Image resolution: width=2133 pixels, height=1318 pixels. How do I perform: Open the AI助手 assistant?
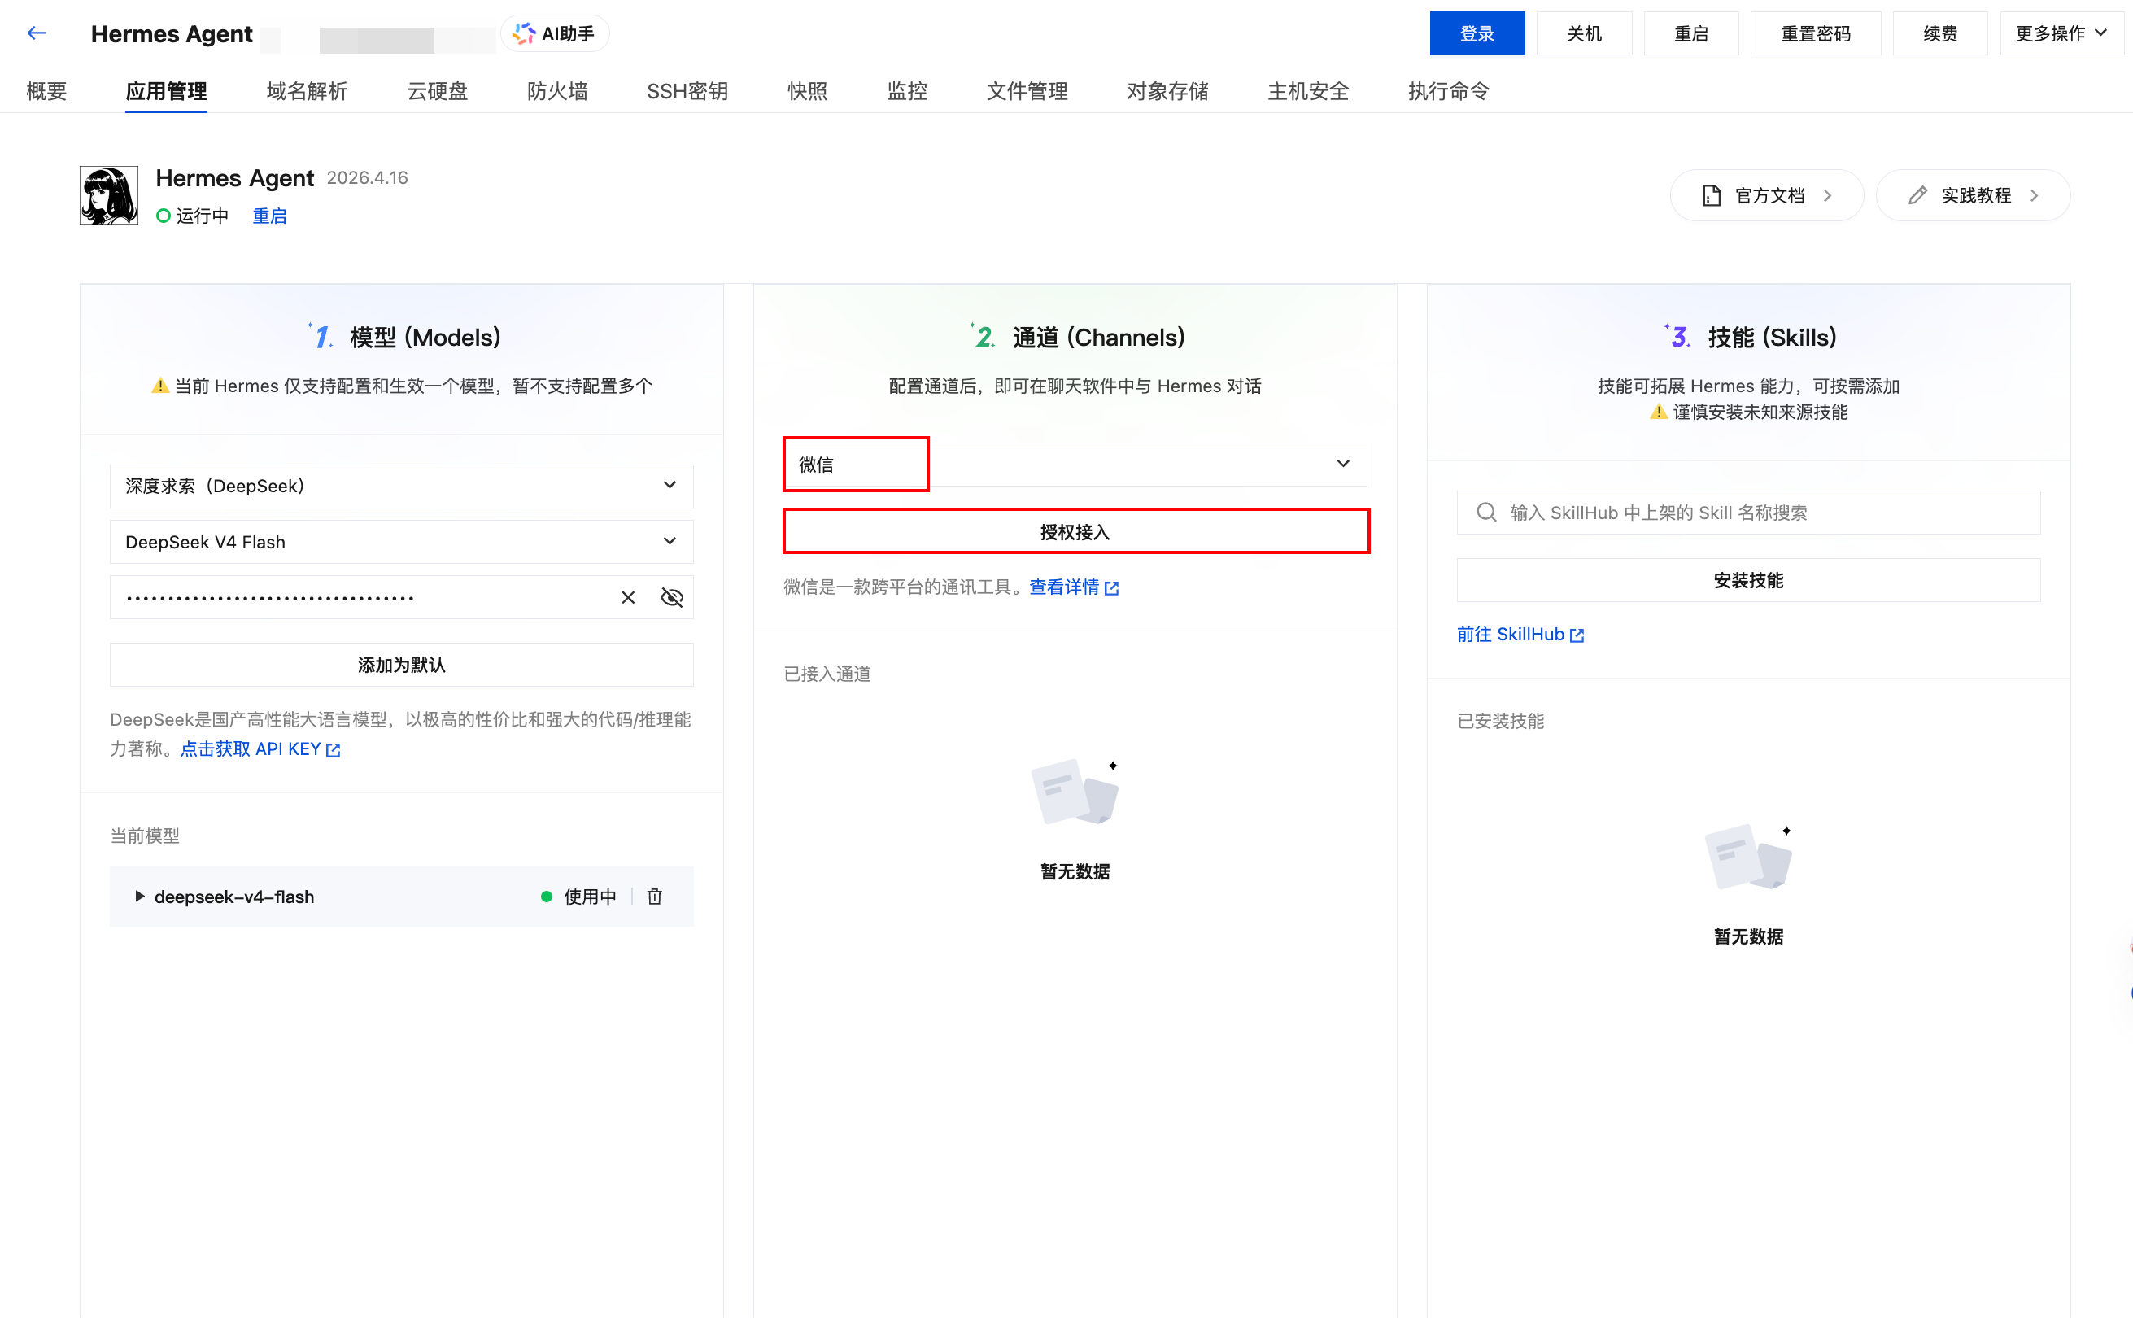coord(555,33)
